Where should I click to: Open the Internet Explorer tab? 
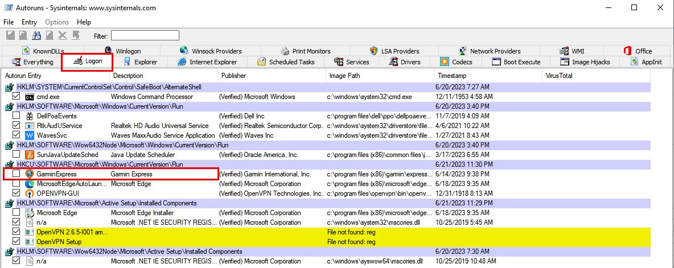(x=207, y=62)
